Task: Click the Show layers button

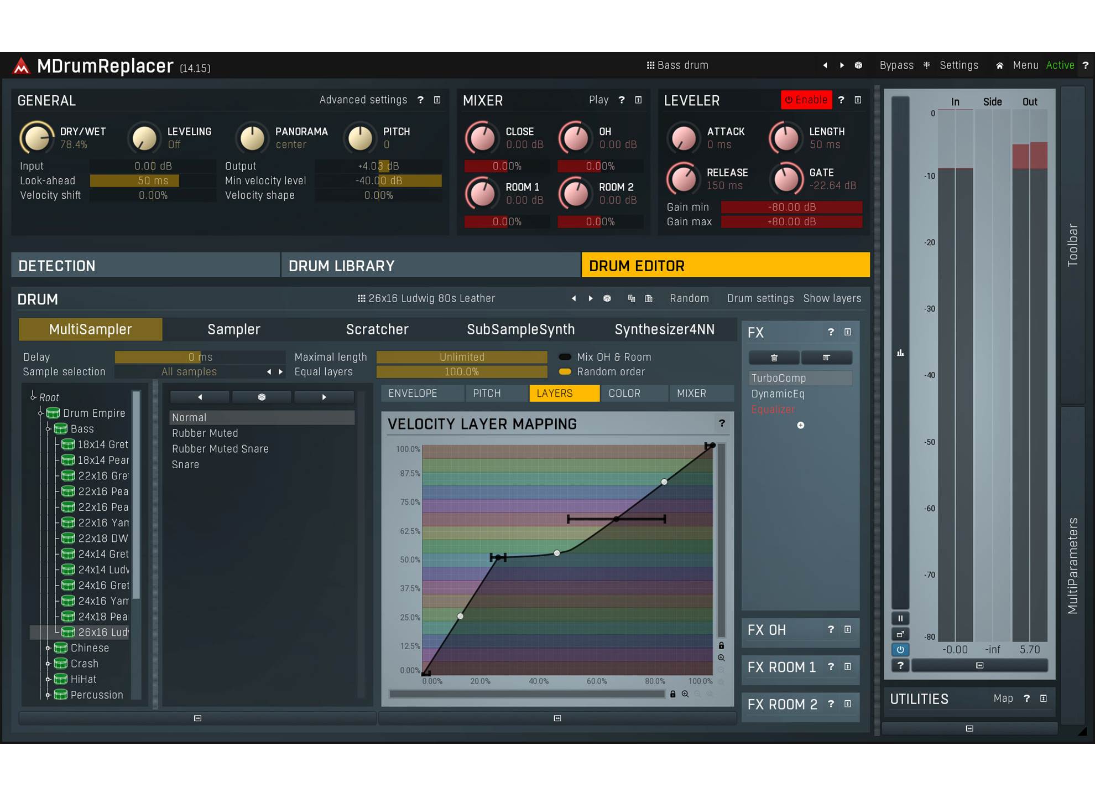Action: click(832, 298)
